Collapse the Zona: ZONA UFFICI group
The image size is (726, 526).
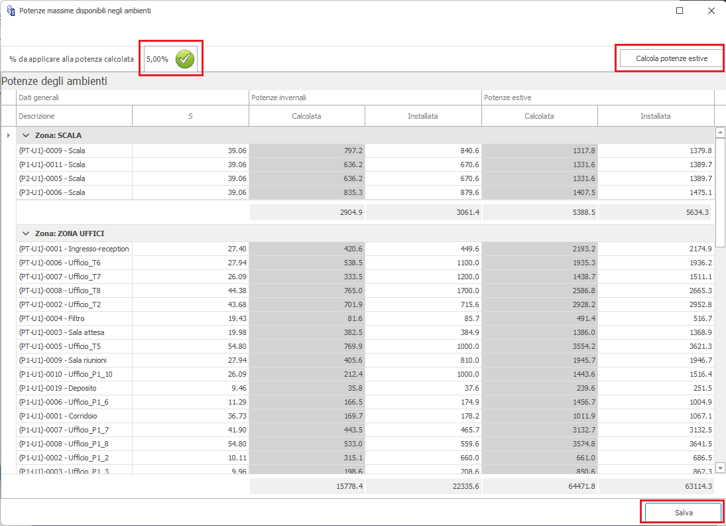pyautogui.click(x=27, y=233)
